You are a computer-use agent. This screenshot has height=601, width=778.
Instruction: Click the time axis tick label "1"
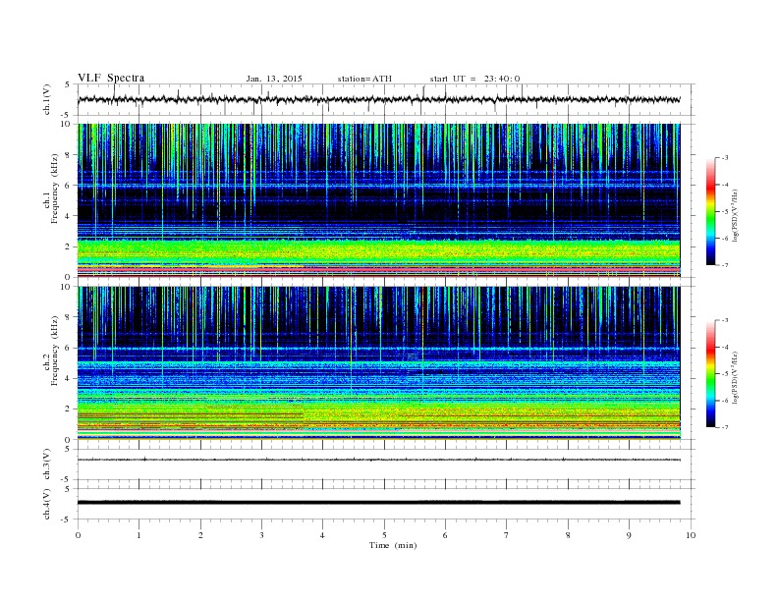[x=139, y=535]
